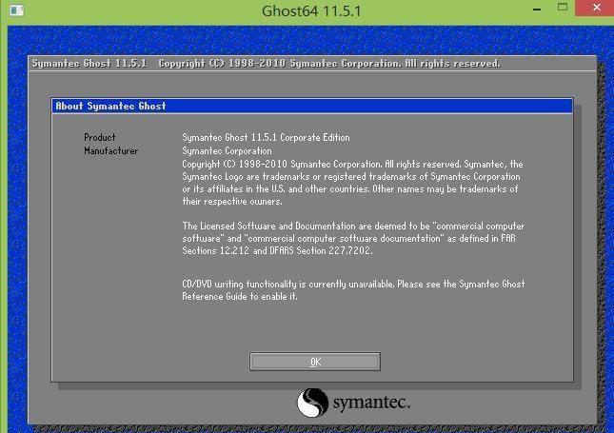This screenshot has height=433, width=614.
Task: Minimize the Ghost64 11.5.1 window
Action: click(537, 9)
